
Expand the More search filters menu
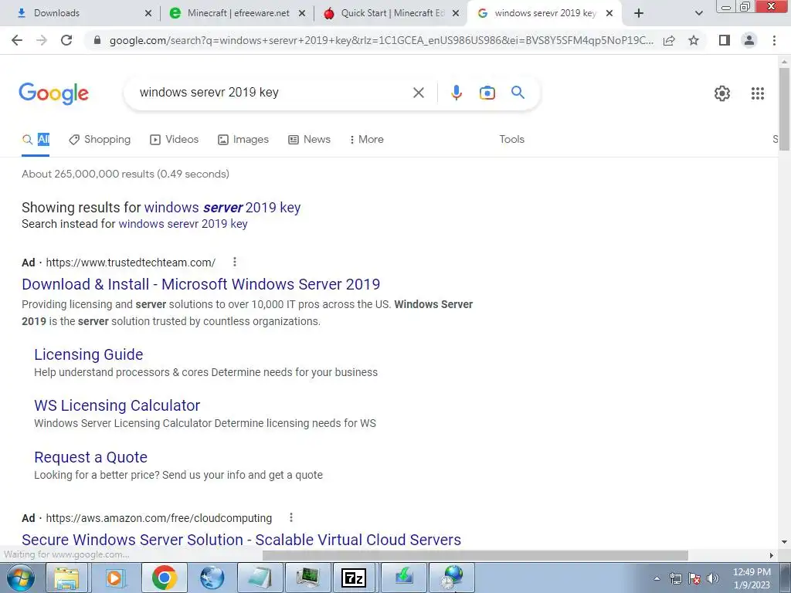367,140
